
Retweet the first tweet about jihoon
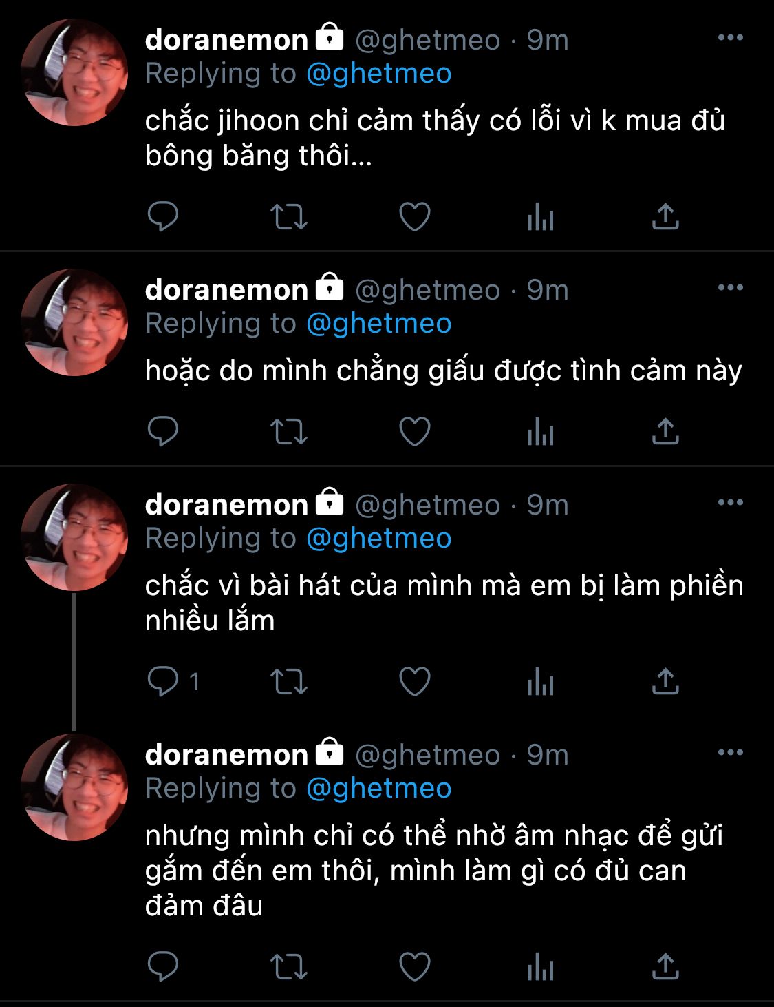click(x=288, y=217)
